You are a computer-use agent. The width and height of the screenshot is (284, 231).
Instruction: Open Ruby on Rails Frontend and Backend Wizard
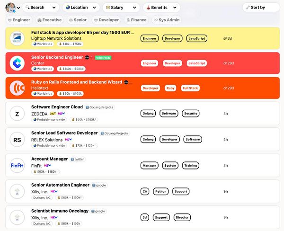click(77, 82)
